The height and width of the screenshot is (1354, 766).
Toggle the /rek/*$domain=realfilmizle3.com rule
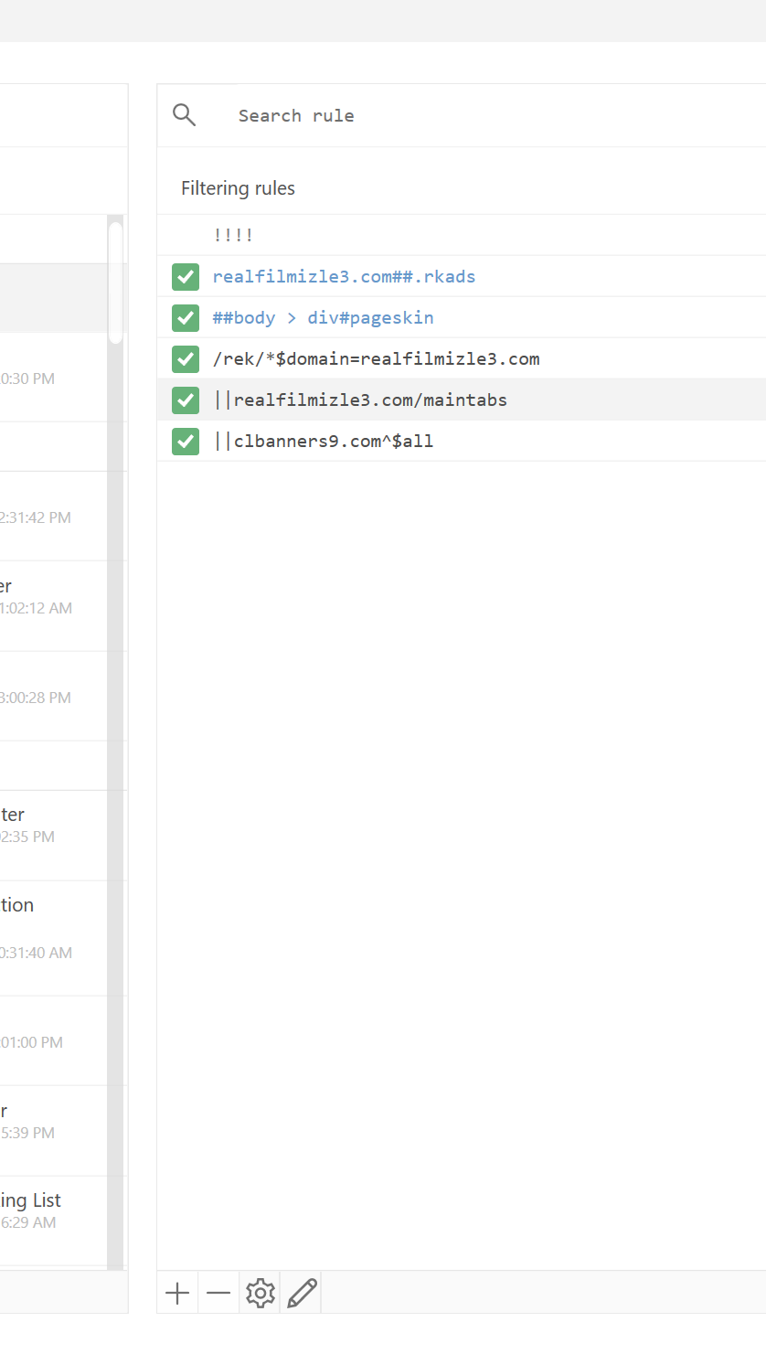pos(185,358)
